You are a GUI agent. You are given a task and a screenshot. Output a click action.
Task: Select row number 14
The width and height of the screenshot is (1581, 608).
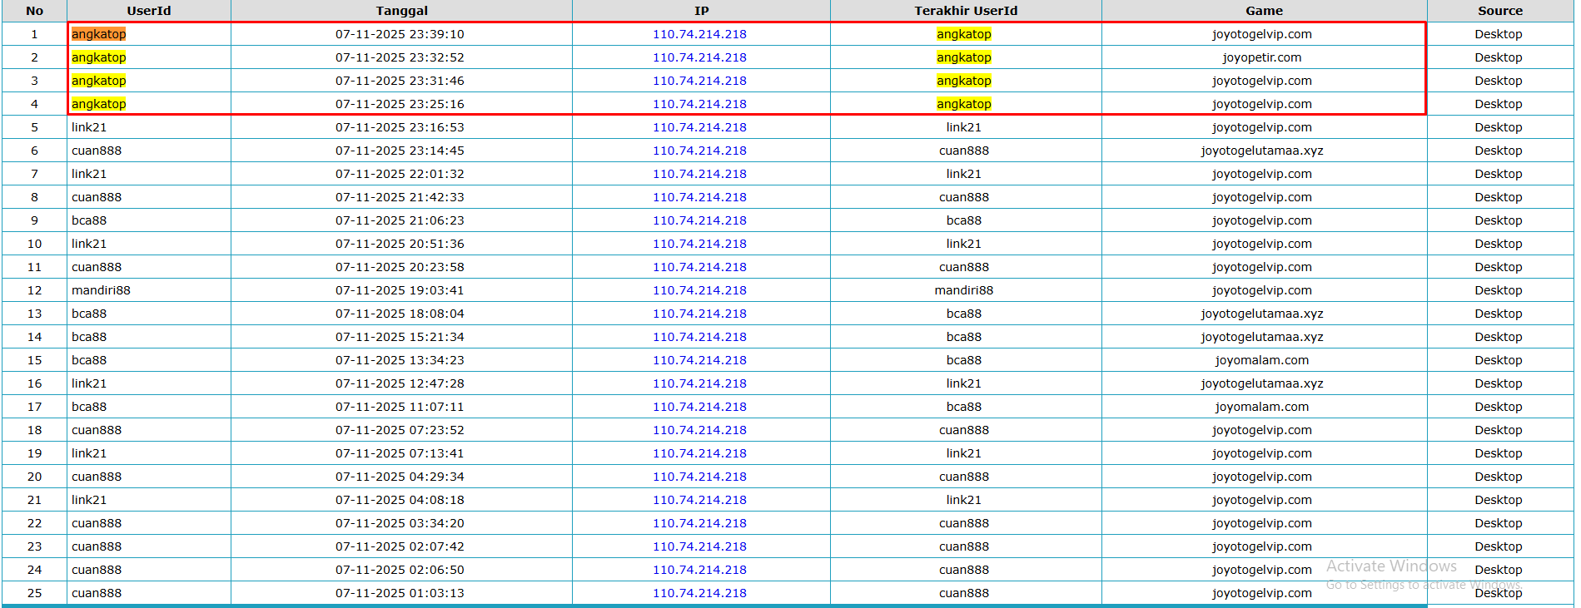[x=35, y=337]
